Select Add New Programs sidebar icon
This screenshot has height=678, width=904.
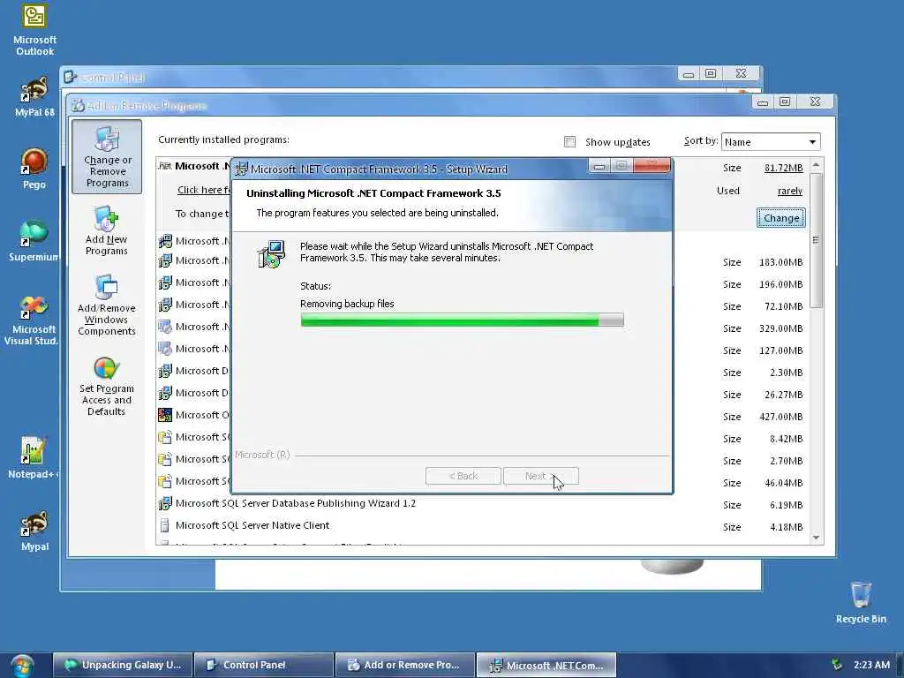[x=106, y=230]
